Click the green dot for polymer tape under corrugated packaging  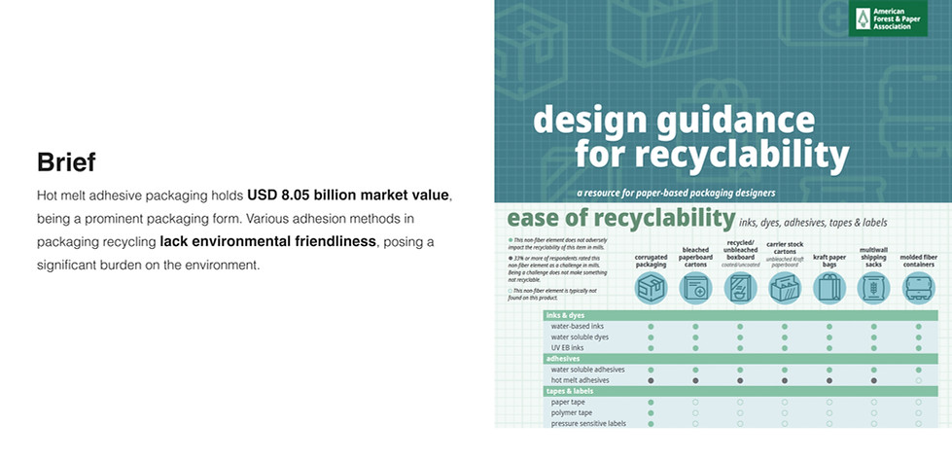click(x=651, y=412)
